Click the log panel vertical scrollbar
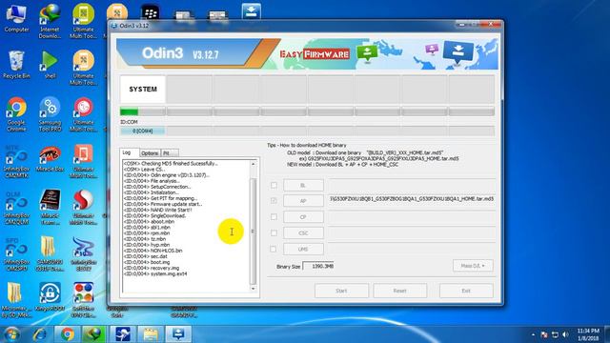 (254, 232)
